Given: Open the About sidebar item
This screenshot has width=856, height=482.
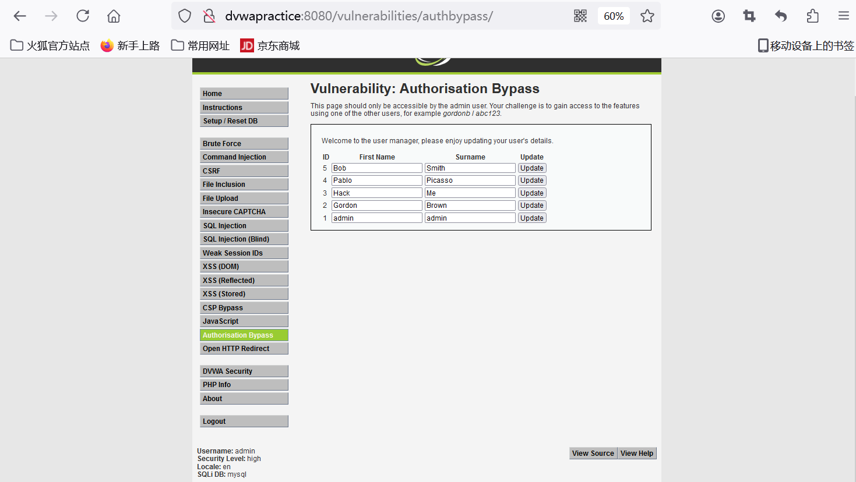Looking at the screenshot, I should click(x=244, y=399).
